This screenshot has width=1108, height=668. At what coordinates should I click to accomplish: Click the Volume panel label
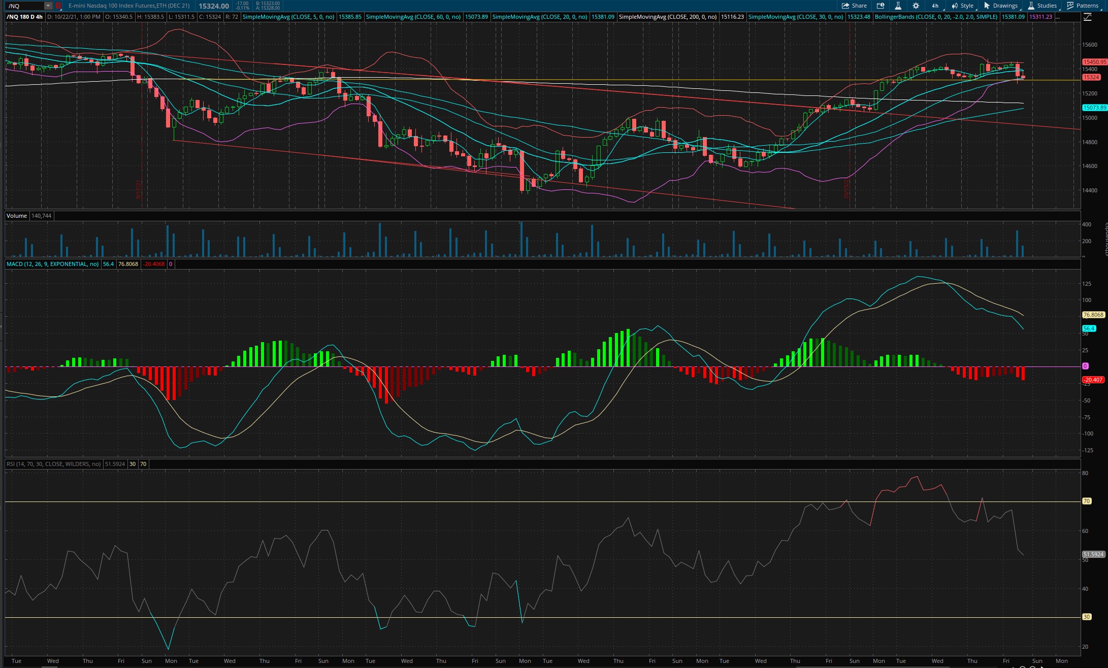point(17,216)
